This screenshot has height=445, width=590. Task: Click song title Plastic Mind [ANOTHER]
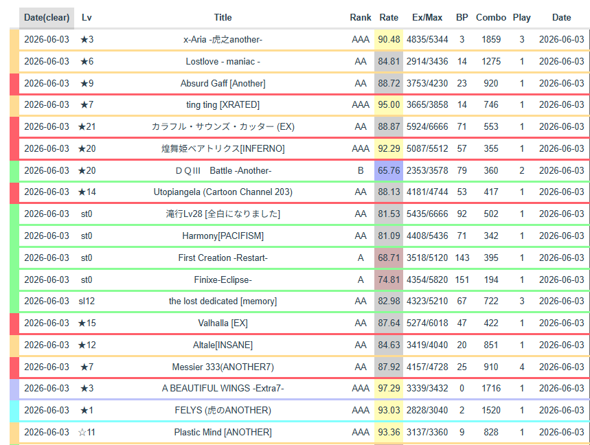(223, 432)
